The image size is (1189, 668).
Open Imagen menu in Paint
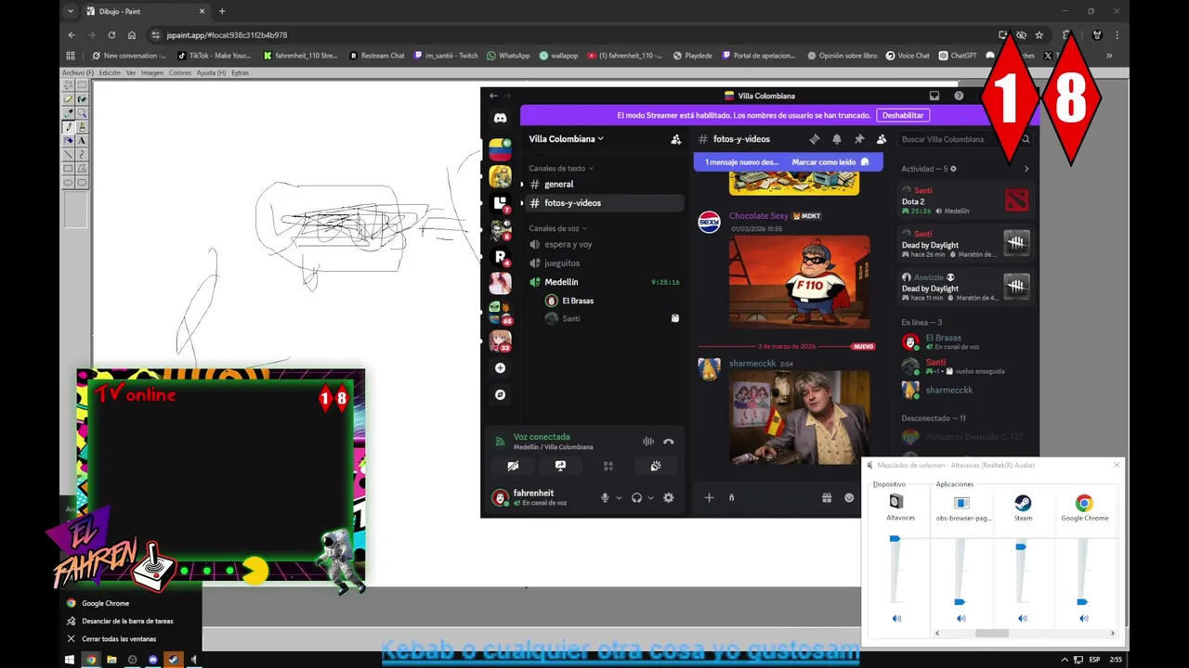coord(152,73)
